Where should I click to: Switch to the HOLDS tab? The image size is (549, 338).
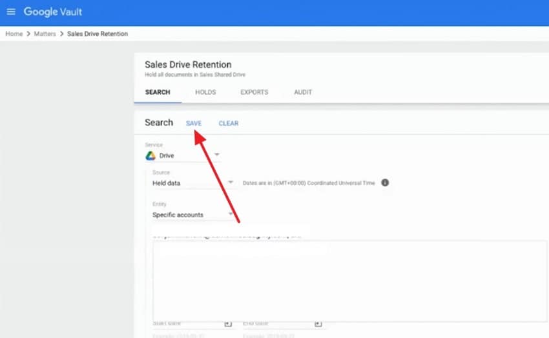(x=205, y=92)
